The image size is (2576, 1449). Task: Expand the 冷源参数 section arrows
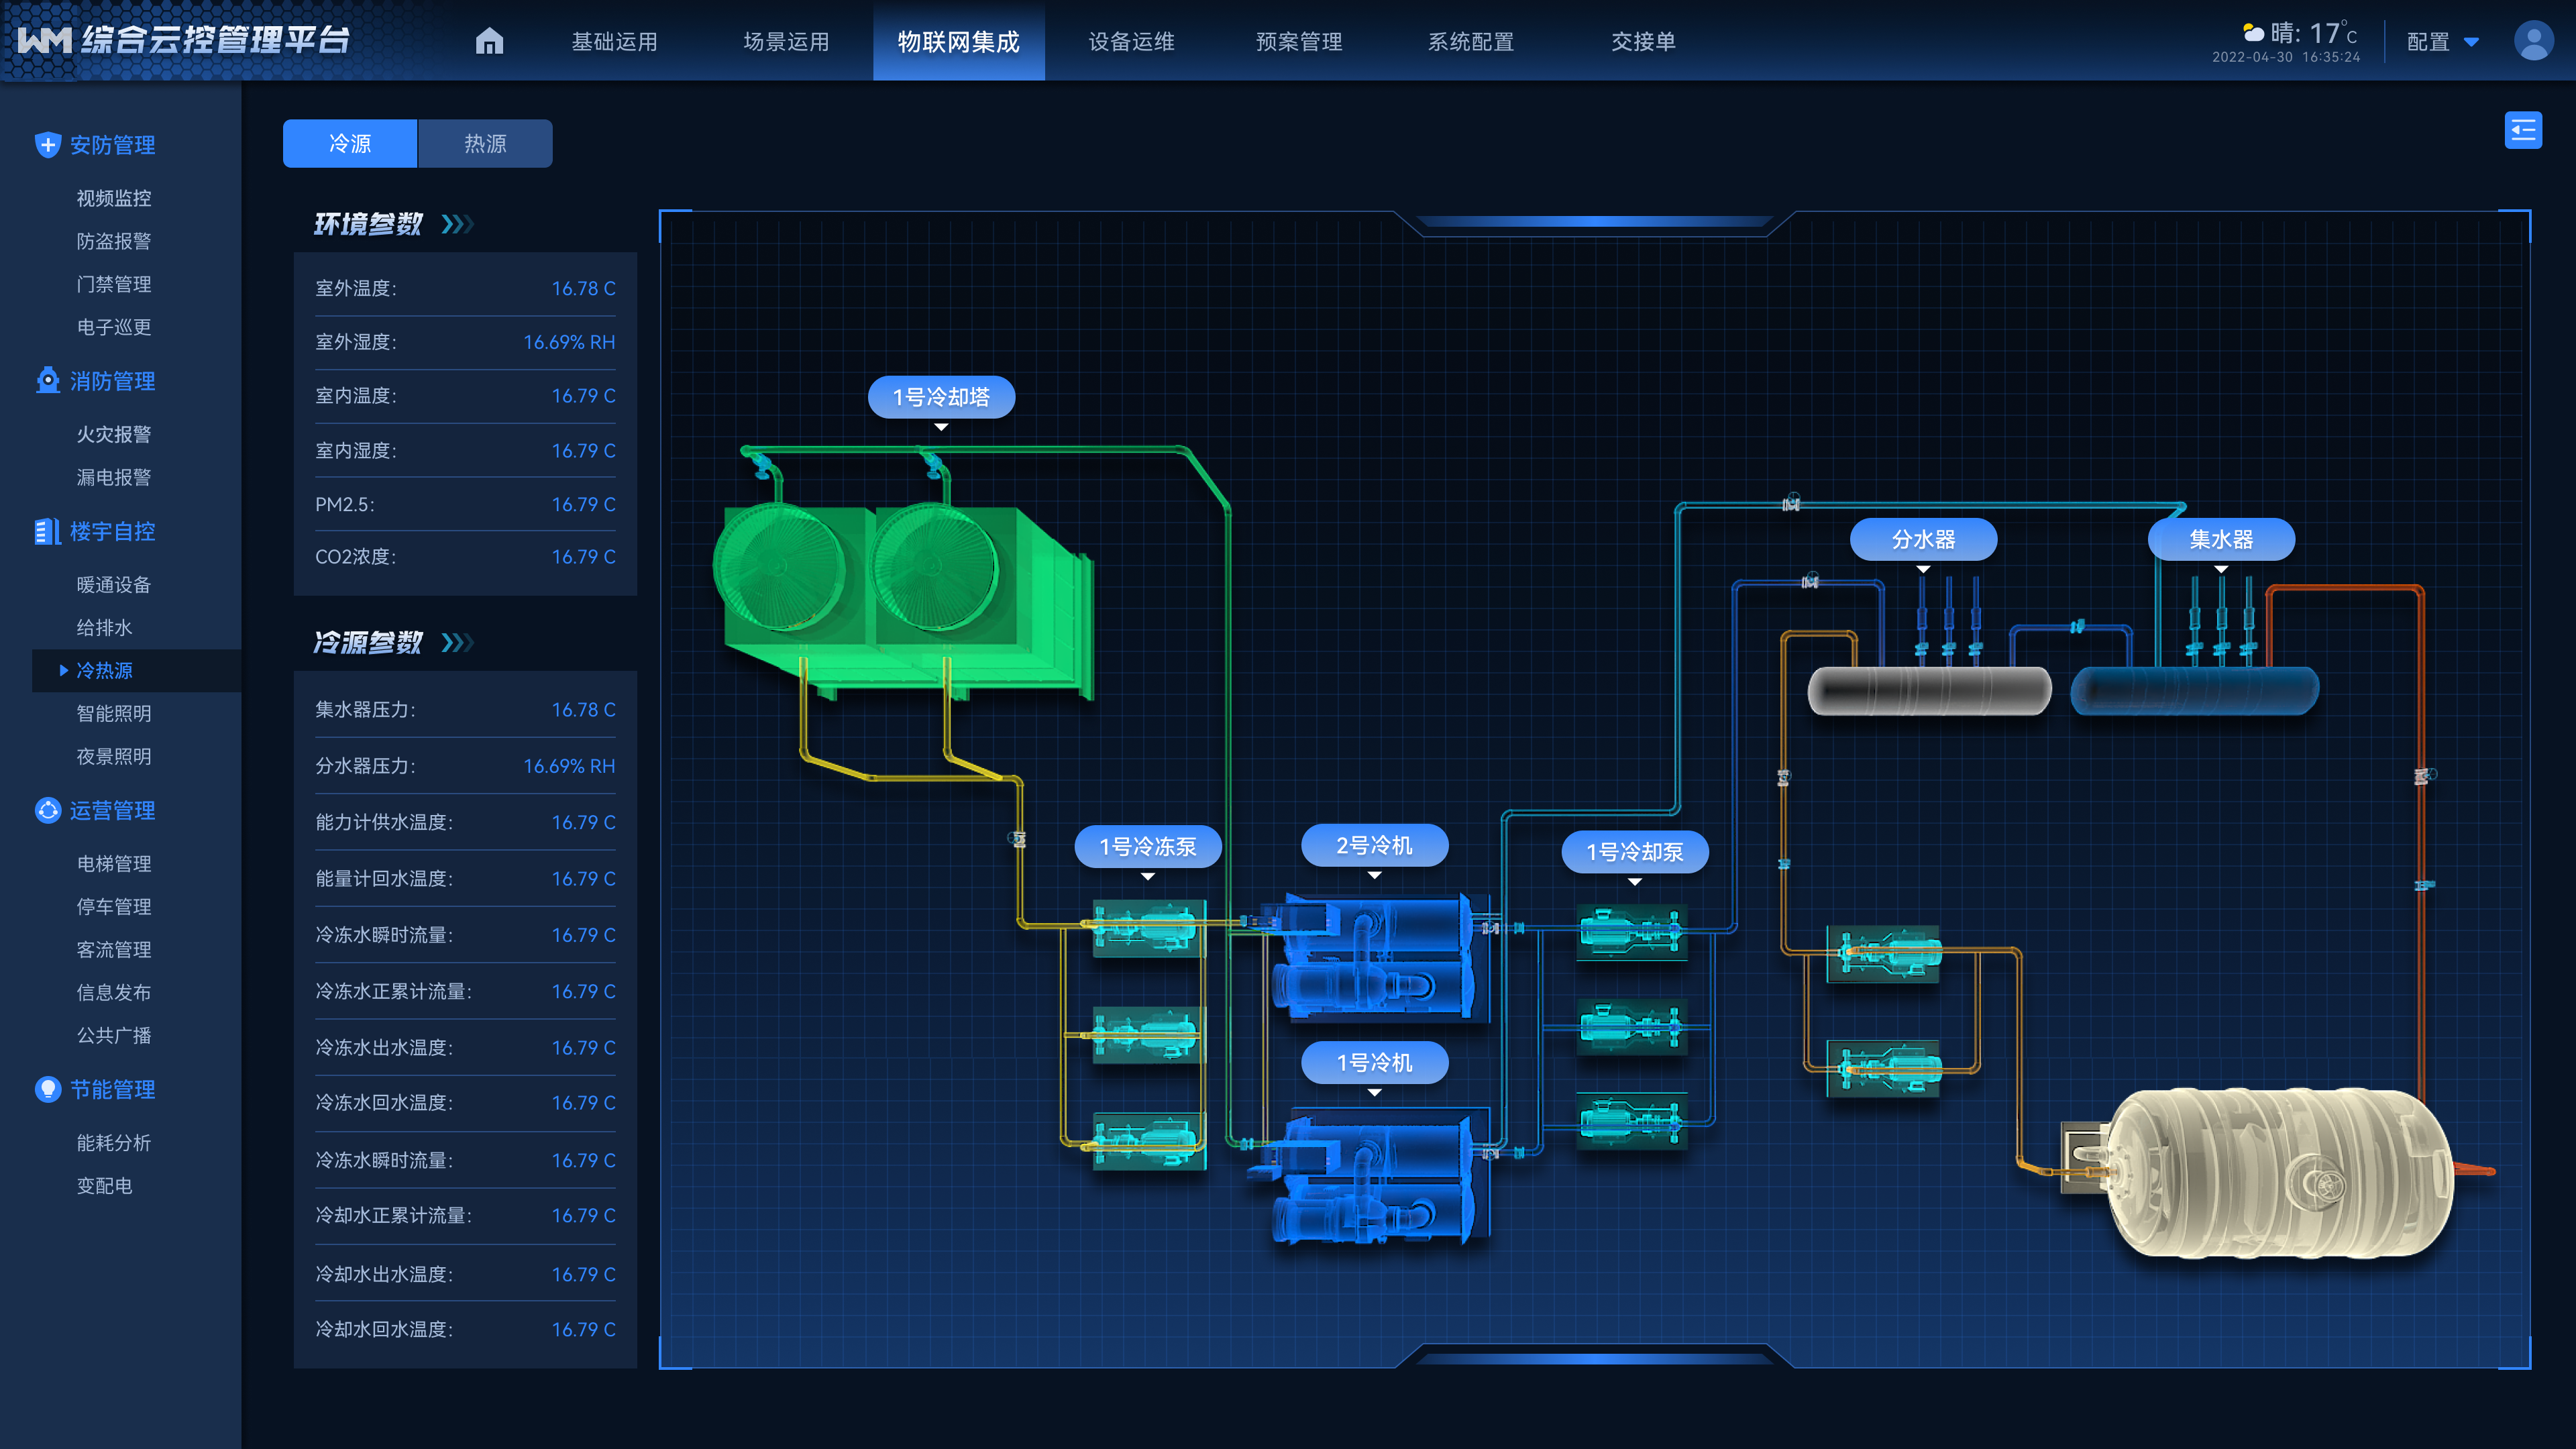click(457, 642)
